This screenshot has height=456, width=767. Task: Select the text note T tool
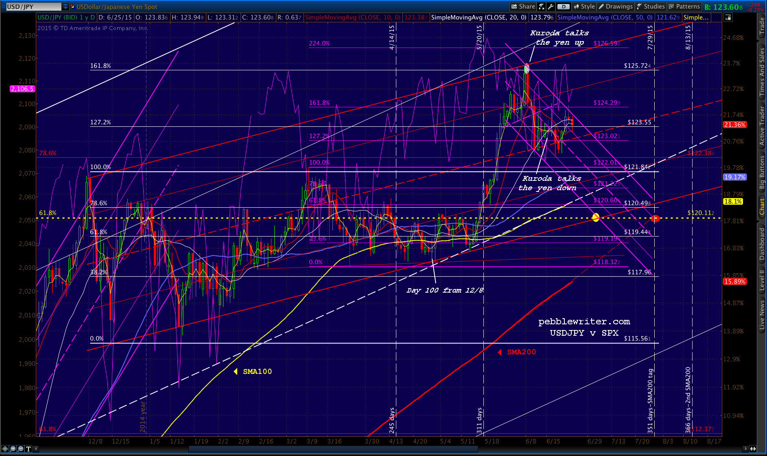(x=28, y=449)
